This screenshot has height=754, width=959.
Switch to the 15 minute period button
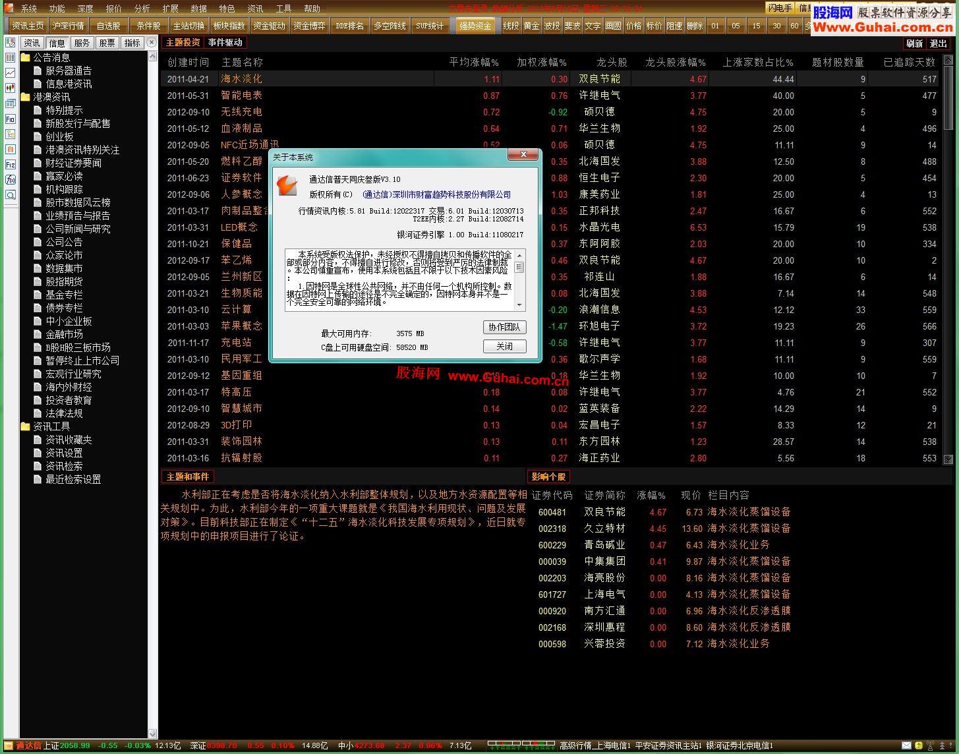tap(756, 26)
